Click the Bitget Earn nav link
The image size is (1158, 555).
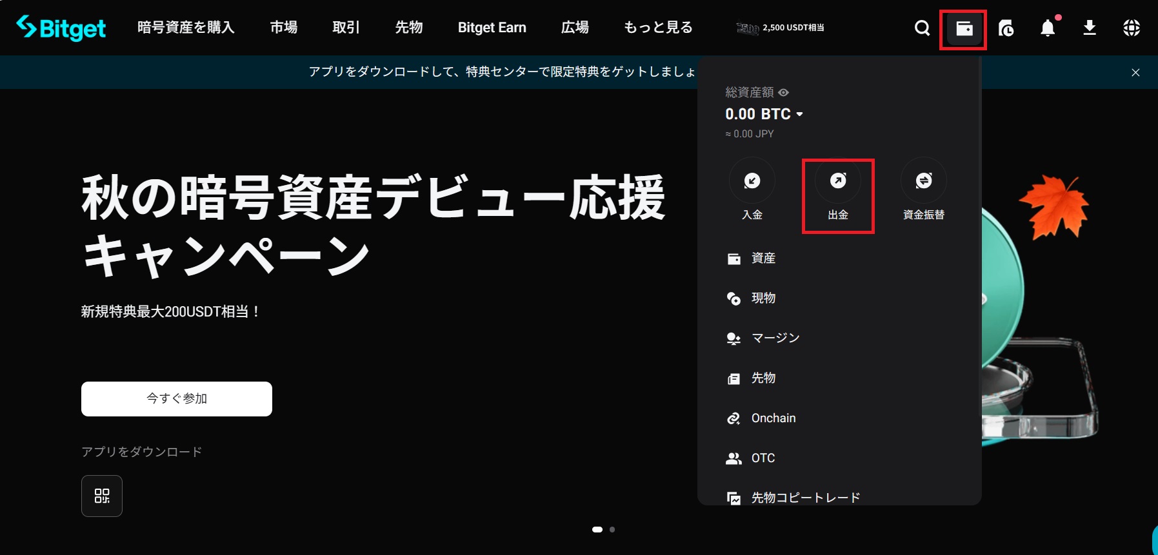point(492,28)
